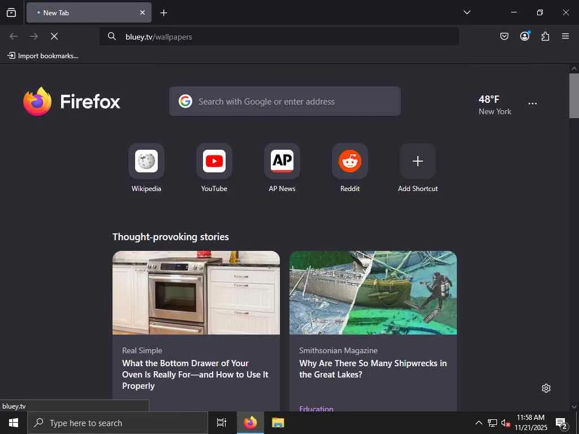This screenshot has height=434, width=579.
Task: Click the Smithsonian Magazine source label
Action: (338, 350)
